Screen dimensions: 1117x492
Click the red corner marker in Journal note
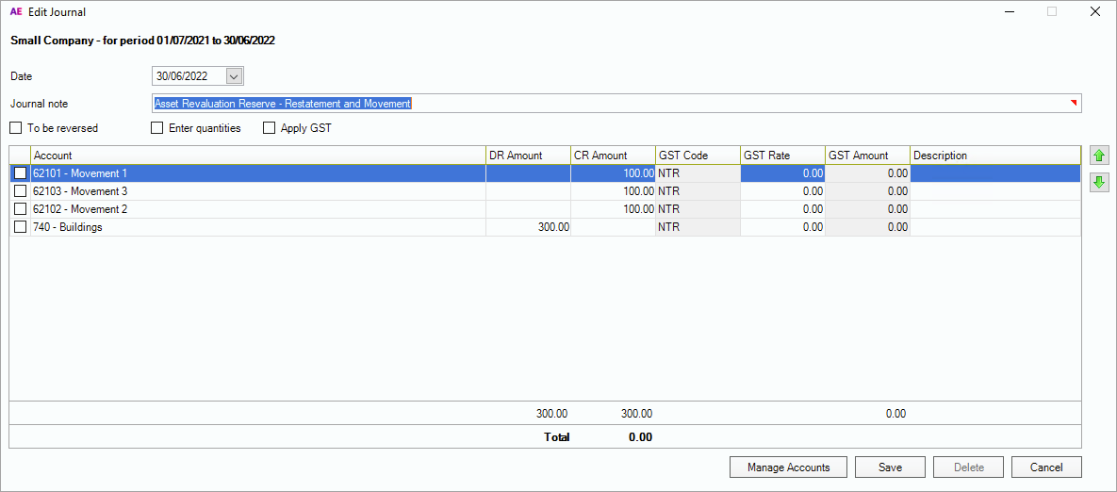(1074, 102)
